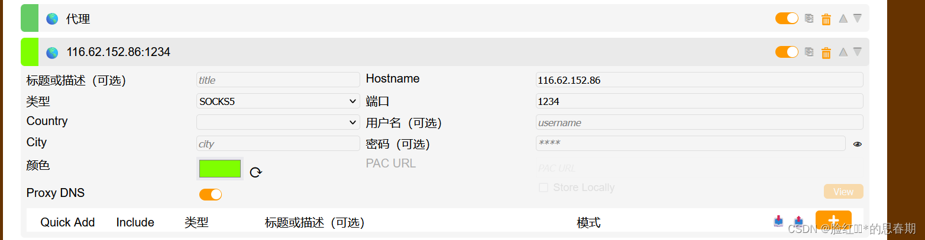Disable the 代理 proxy toggle
Screen dimensions: 925x240
tap(787, 19)
